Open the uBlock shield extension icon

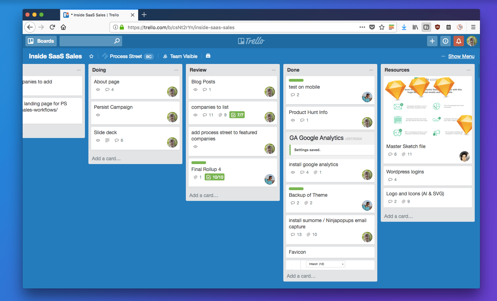pos(437,27)
